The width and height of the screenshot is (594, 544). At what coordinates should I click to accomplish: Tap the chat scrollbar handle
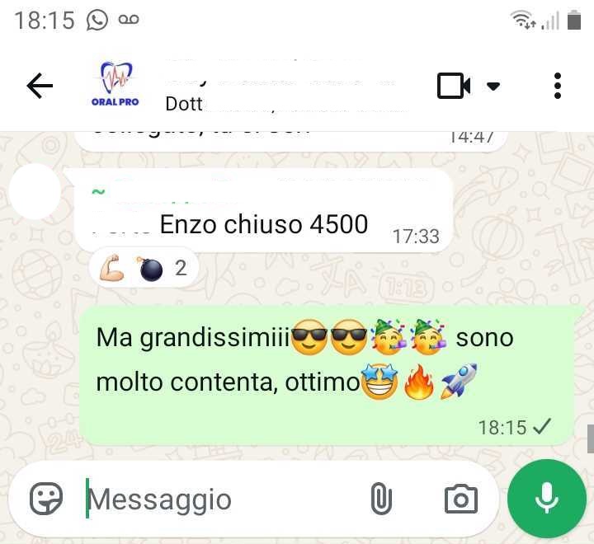591,439
